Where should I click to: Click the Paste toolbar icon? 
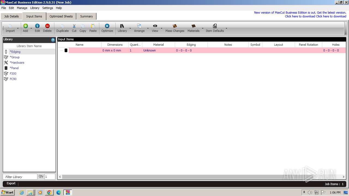[93, 26]
